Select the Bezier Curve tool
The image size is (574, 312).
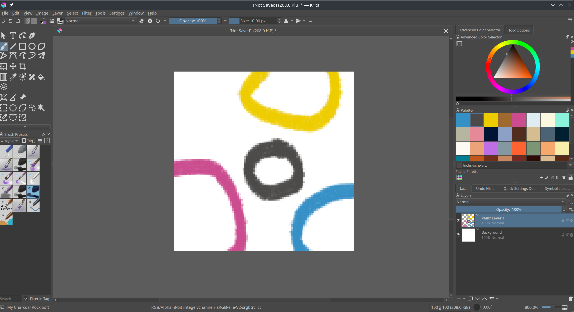point(13,56)
